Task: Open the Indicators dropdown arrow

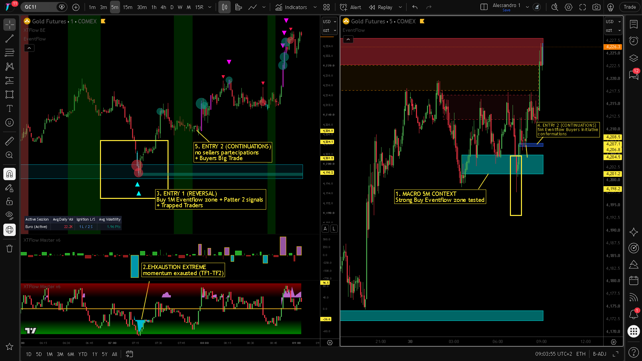Action: click(315, 7)
